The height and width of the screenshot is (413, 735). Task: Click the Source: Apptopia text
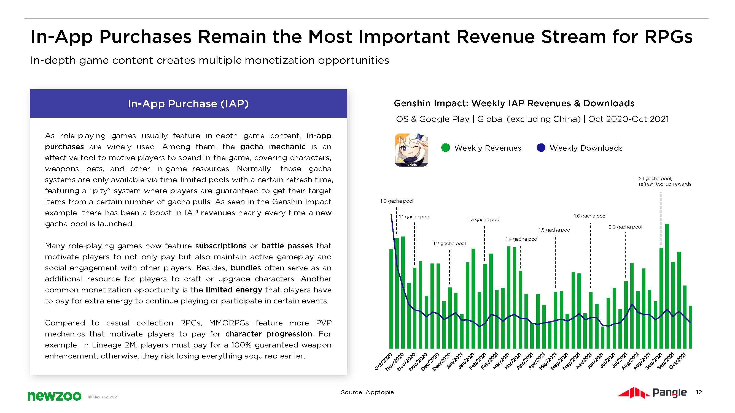pos(367,392)
